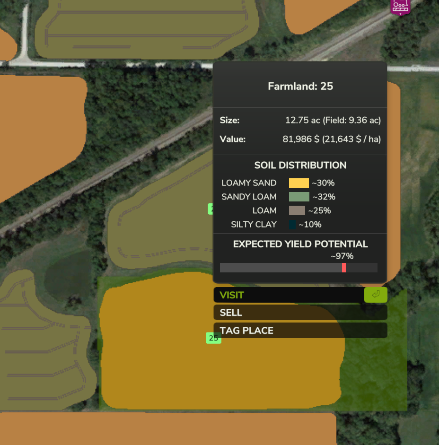Click the partly hidden green field marker
439x445 pixels.
click(210, 209)
